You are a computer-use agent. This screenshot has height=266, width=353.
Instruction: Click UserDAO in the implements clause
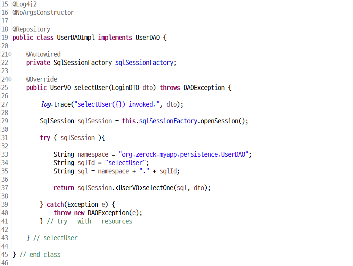click(x=148, y=38)
